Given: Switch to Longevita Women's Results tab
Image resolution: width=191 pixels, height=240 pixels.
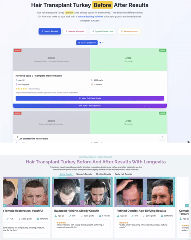Looking at the screenshot, I should coord(84,174).
